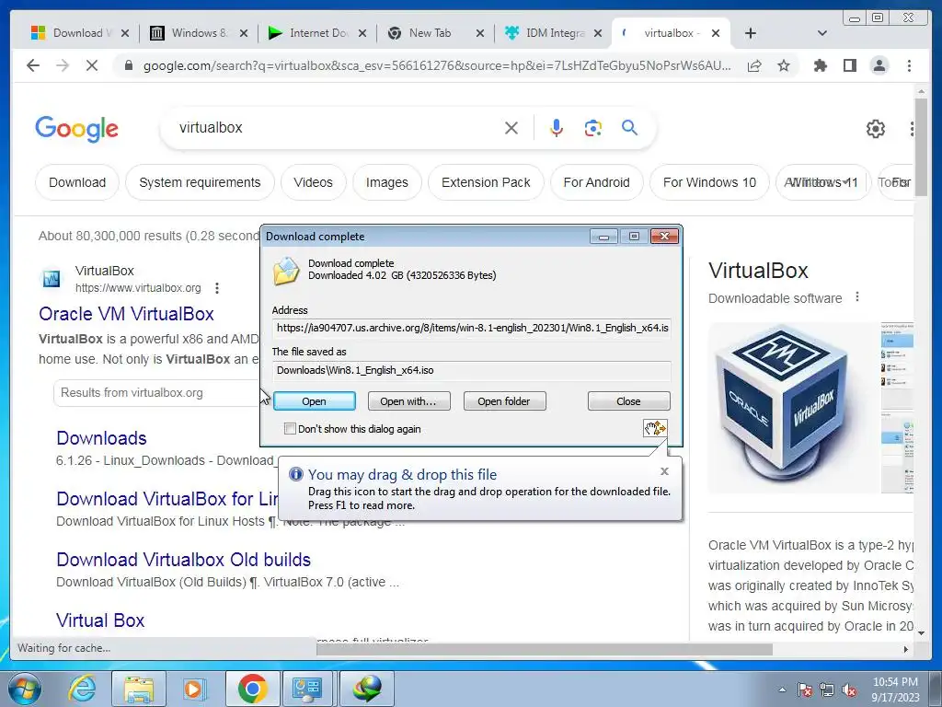Click the horizontal scrollbar right arrow
Image resolution: width=942 pixels, height=707 pixels.
[x=905, y=649]
